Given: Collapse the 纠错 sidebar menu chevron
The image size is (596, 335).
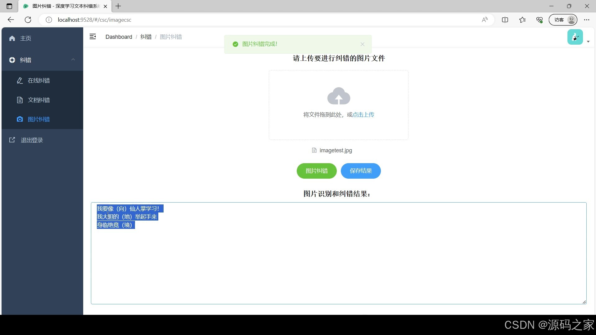Looking at the screenshot, I should pyautogui.click(x=73, y=60).
